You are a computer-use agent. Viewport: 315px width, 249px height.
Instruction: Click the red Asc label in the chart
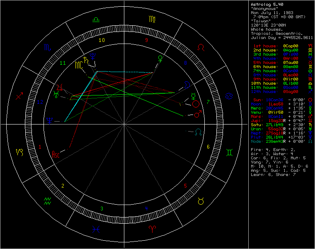coord(56,155)
